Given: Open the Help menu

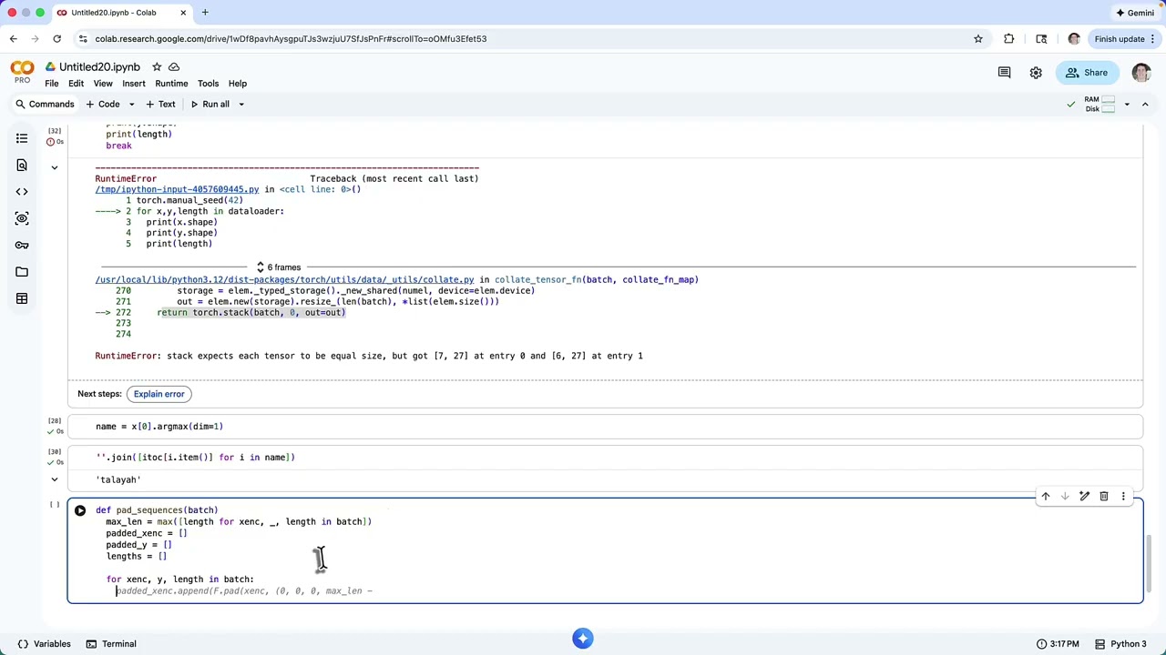Looking at the screenshot, I should click(x=238, y=84).
